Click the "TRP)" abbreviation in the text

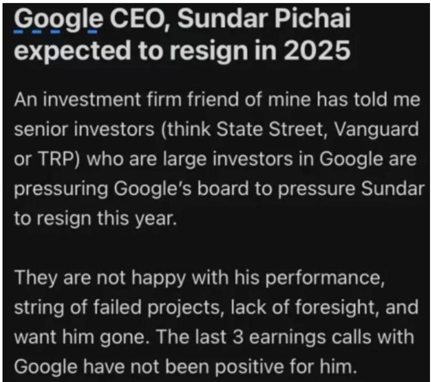point(59,159)
